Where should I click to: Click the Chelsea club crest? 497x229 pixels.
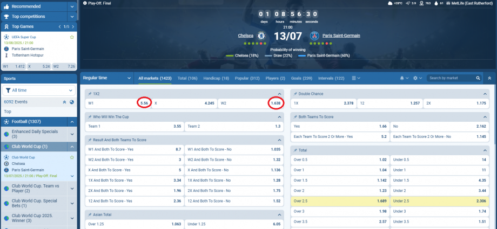(x=261, y=36)
